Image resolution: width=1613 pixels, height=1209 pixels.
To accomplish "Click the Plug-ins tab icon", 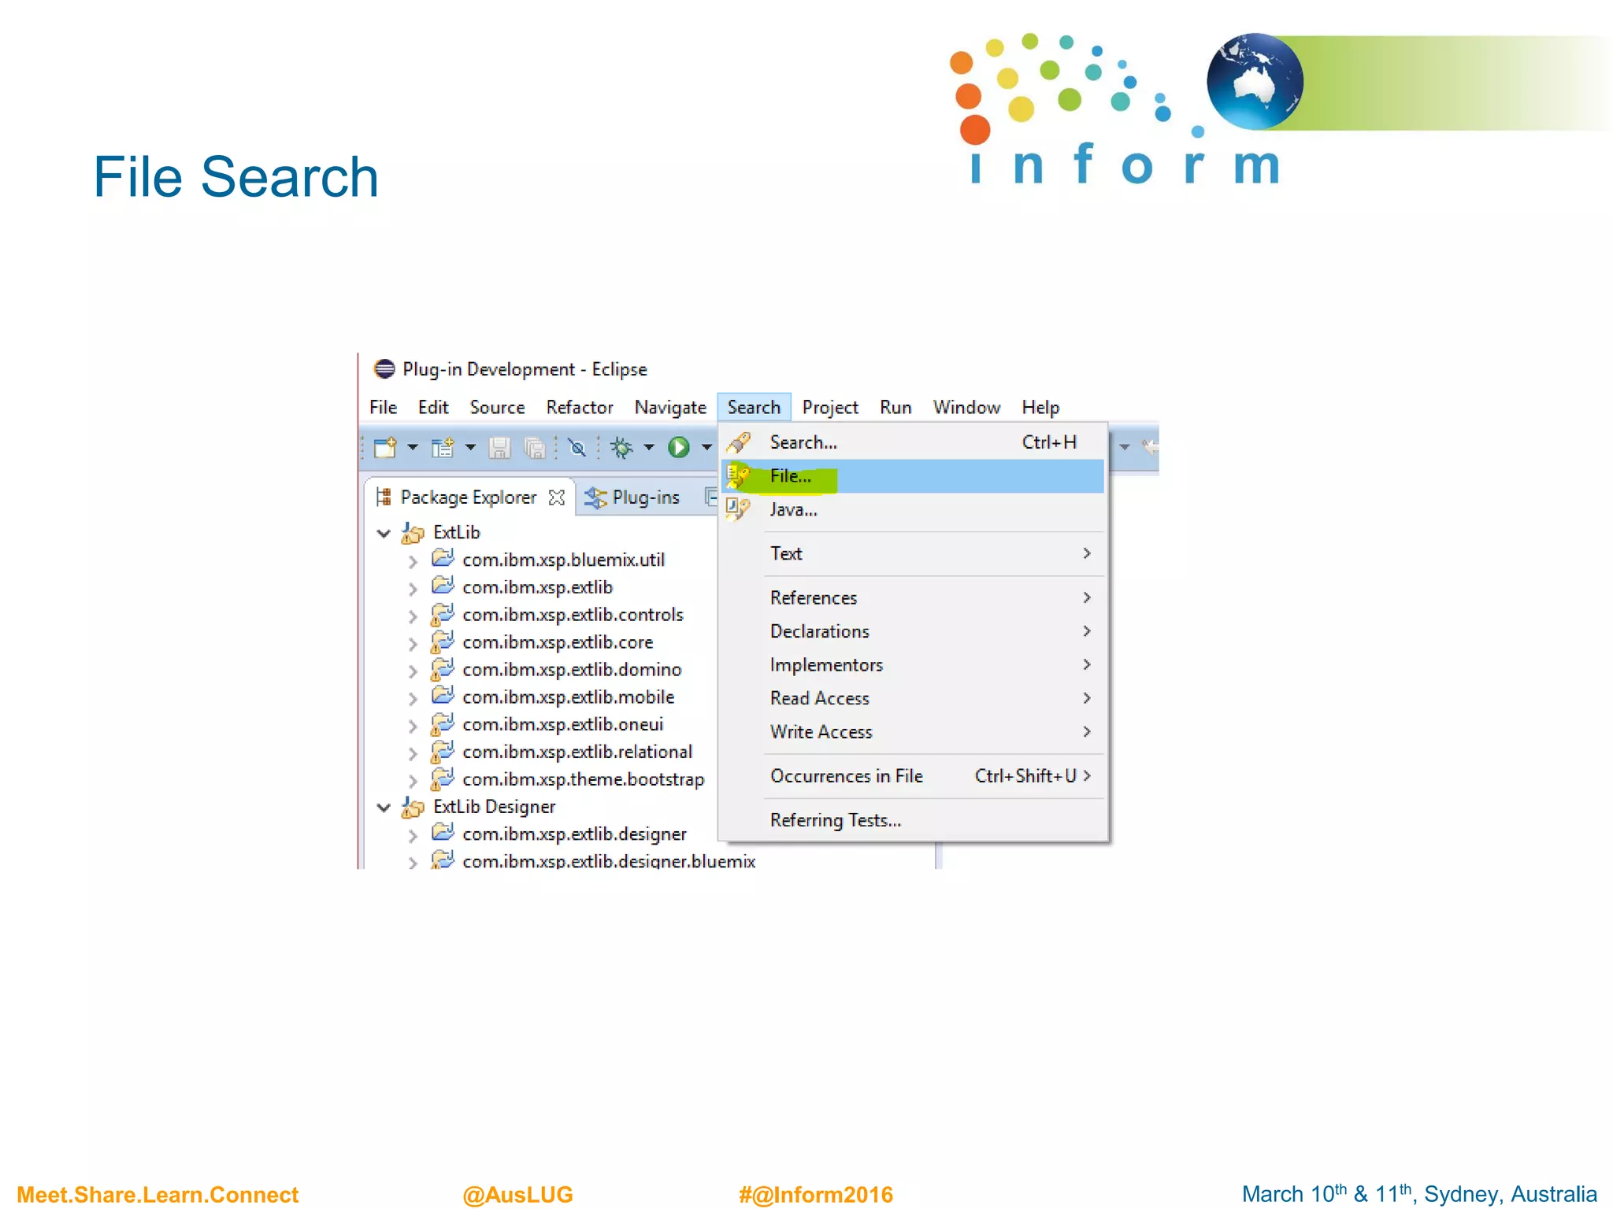I will pyautogui.click(x=596, y=497).
